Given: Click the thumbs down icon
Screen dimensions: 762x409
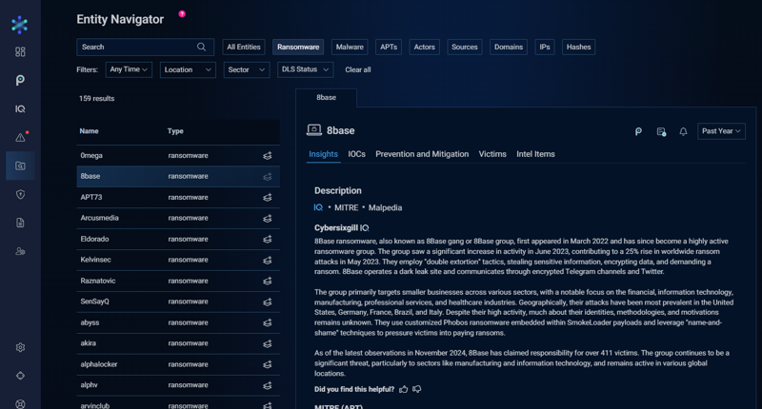Looking at the screenshot, I should pyautogui.click(x=417, y=389).
